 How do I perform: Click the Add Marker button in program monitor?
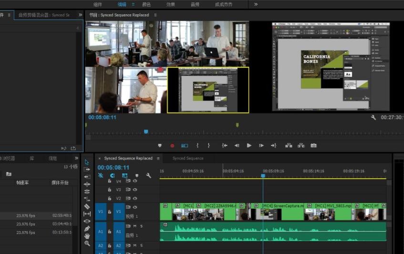tap(160, 145)
